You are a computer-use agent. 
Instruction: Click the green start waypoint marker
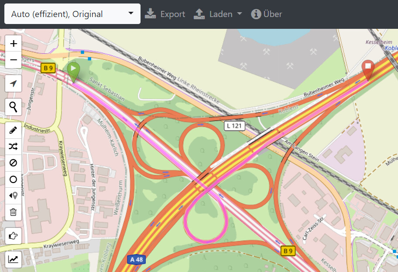click(74, 71)
